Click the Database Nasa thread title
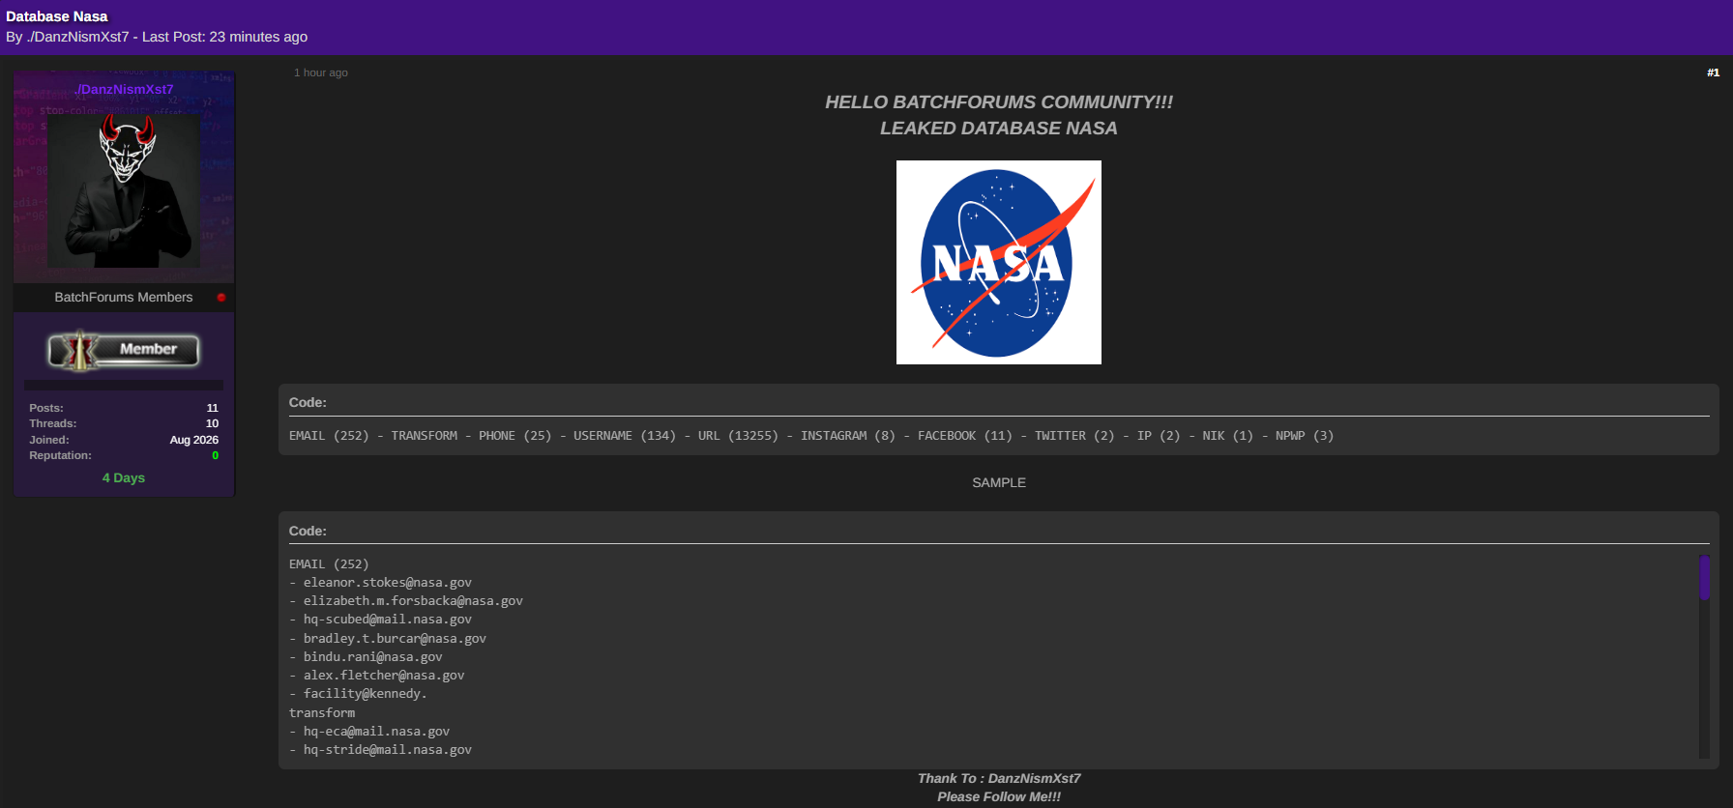1733x808 pixels. [57, 16]
